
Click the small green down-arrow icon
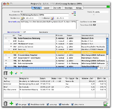coord(21,73)
